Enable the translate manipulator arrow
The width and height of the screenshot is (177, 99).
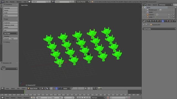pyautogui.click(x=56, y=89)
